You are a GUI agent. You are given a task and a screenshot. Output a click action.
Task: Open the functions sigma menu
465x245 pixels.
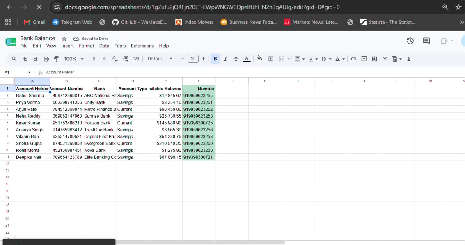click(x=409, y=59)
